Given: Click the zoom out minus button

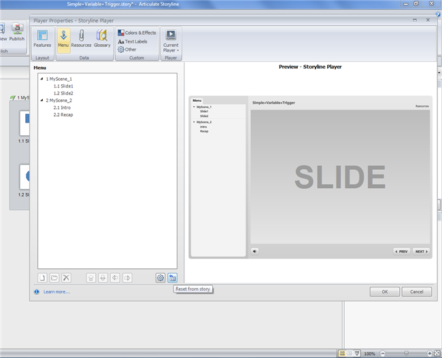Looking at the screenshot, I should 383,353.
